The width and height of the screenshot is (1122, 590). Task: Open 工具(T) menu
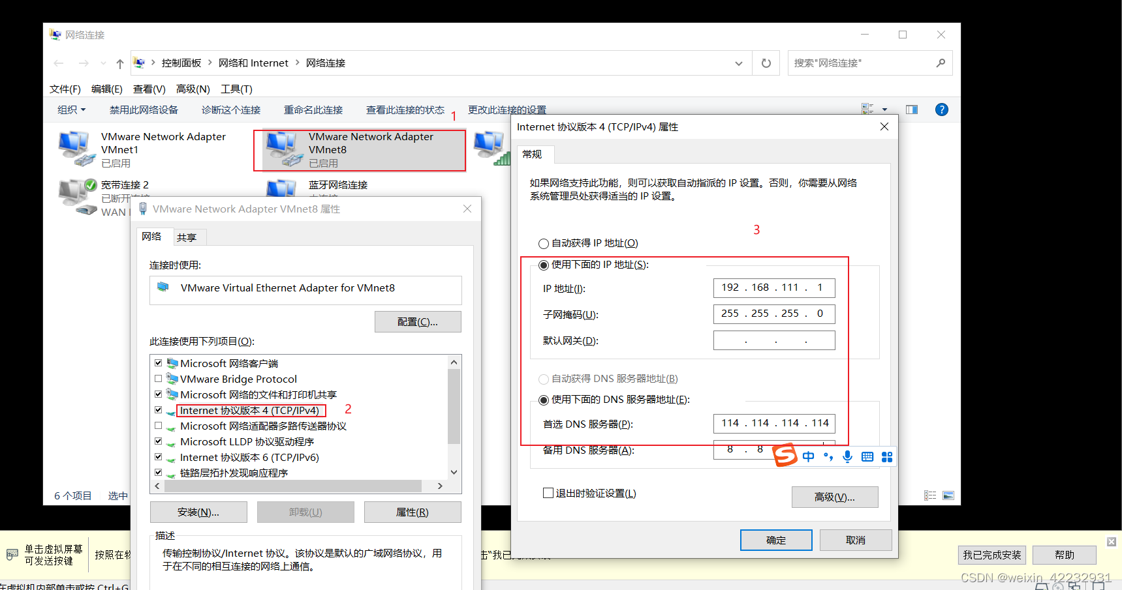click(236, 89)
